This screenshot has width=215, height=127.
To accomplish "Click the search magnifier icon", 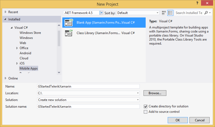I will pos(206,13).
